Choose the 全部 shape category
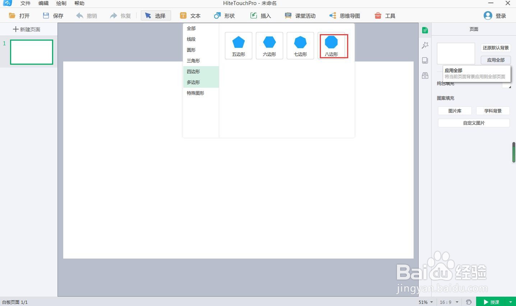The height and width of the screenshot is (306, 516). [x=201, y=28]
